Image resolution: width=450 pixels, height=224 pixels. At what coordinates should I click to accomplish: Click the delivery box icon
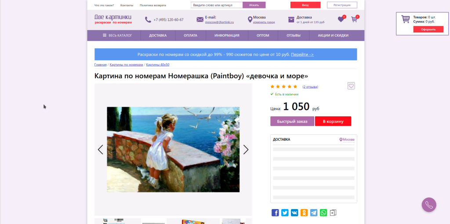tap(291, 19)
